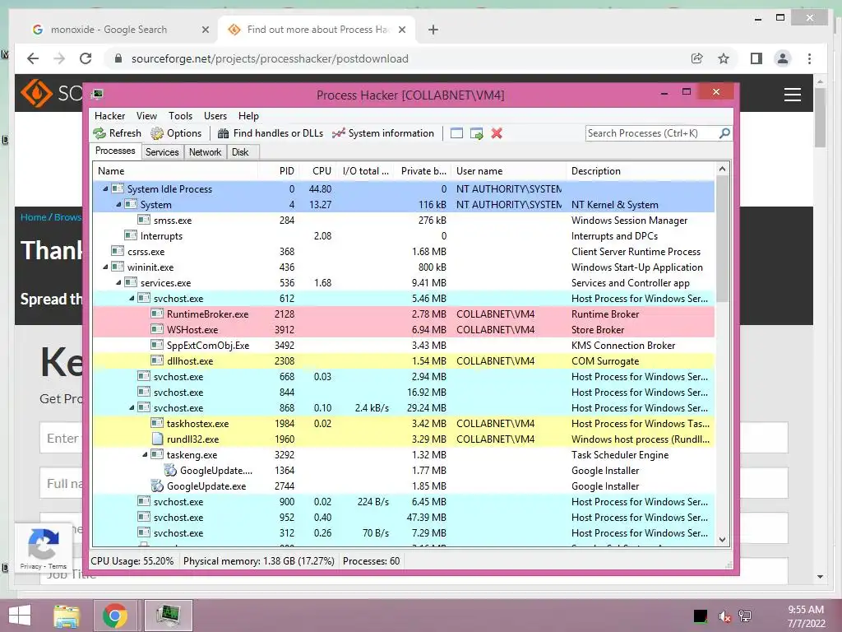Viewport: 842px width, 632px height.
Task: Click the RuntimeBroker.exe process icon
Action: coord(157,314)
